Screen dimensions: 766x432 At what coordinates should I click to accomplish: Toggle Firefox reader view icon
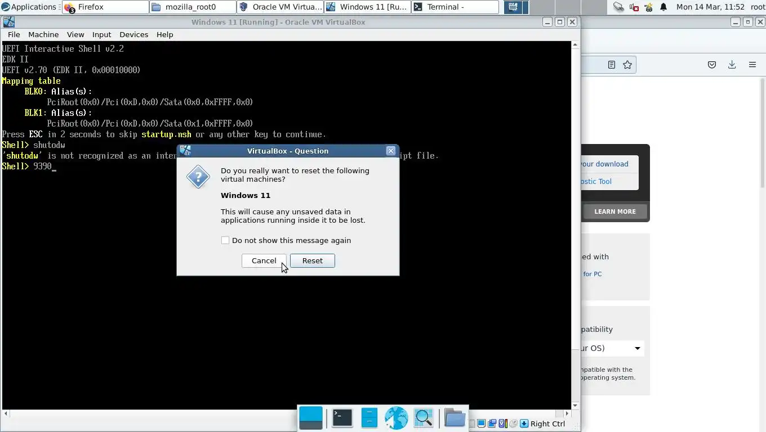(611, 65)
